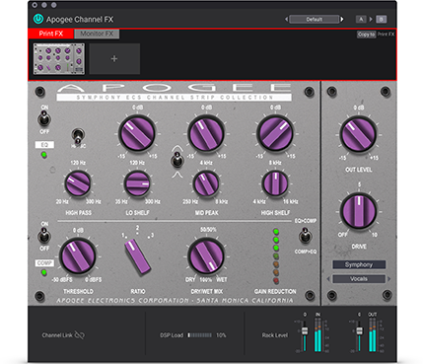Click the IN level meter

(317, 335)
